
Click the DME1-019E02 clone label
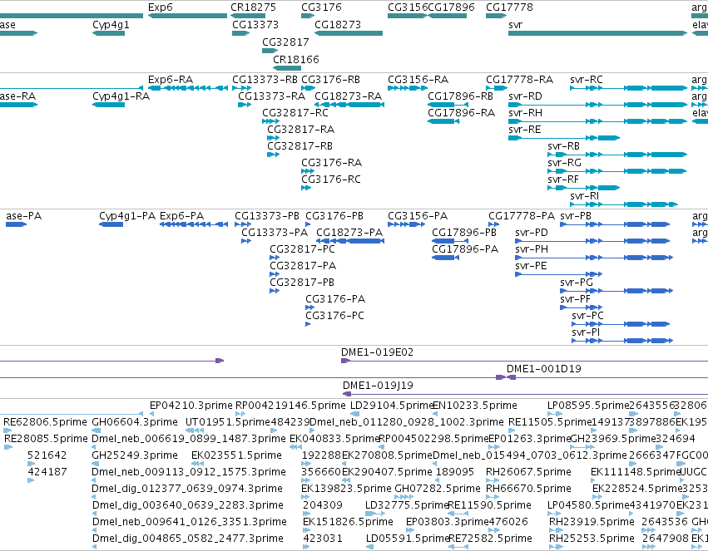pos(377,352)
